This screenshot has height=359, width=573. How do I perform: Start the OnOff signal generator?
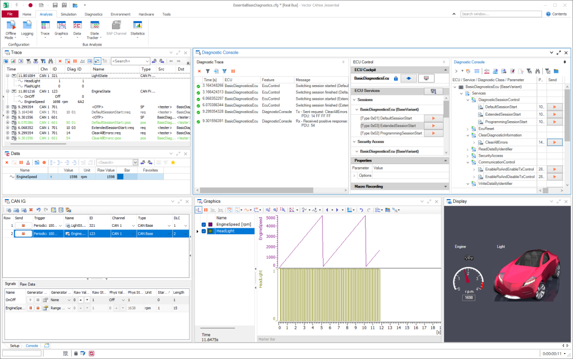31,300
